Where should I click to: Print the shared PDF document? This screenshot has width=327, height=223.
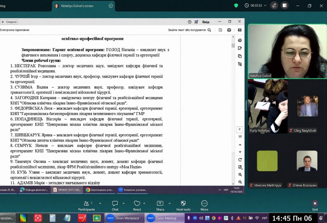[229, 30]
